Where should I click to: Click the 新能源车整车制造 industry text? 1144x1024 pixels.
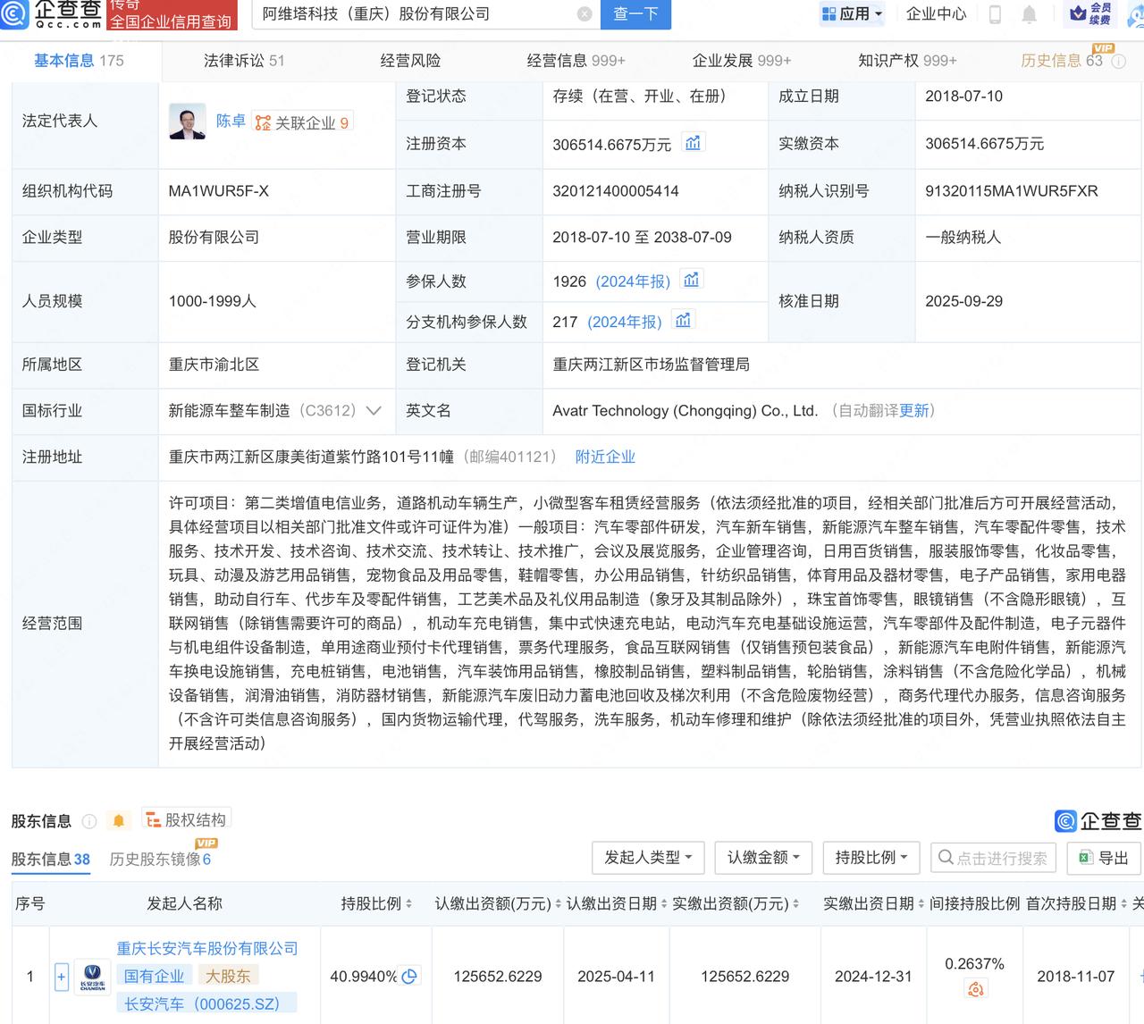230,411
